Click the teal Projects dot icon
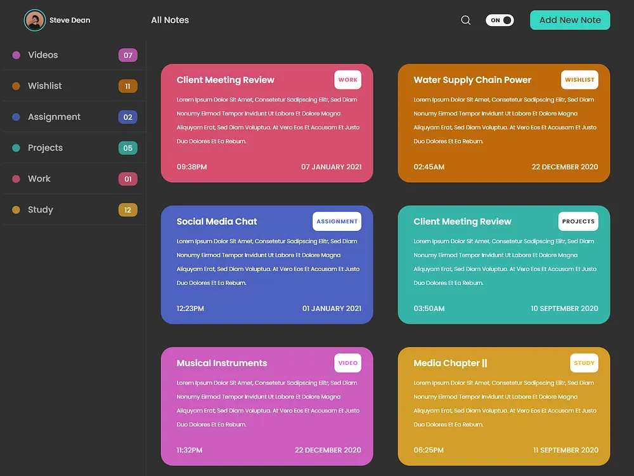 (x=16, y=147)
